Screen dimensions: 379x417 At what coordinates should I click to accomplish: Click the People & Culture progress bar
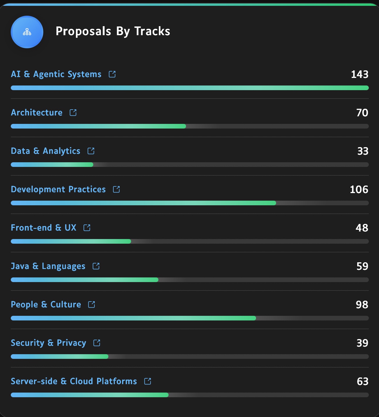(x=189, y=318)
